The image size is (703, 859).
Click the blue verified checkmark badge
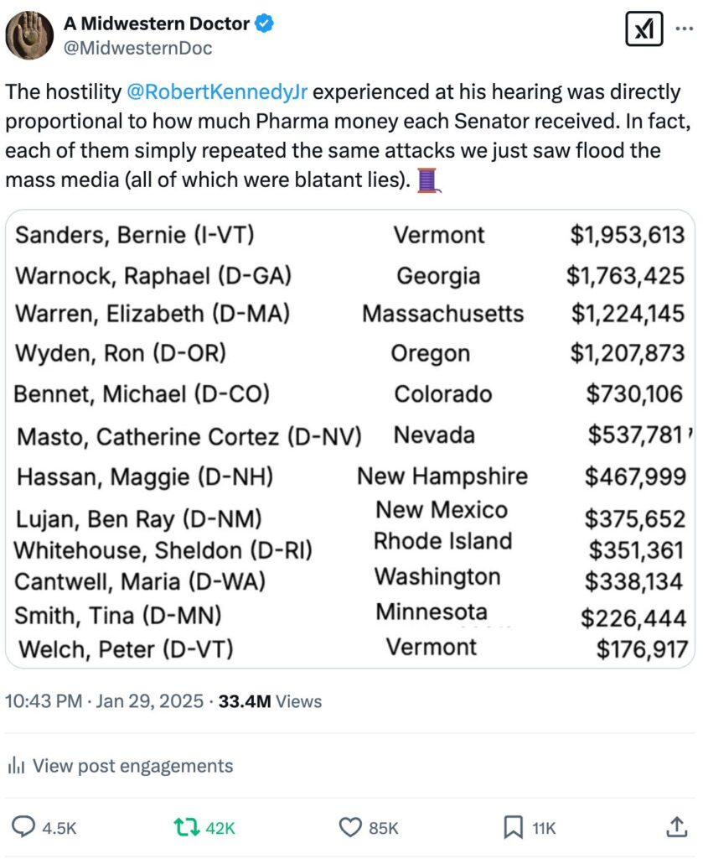[265, 23]
